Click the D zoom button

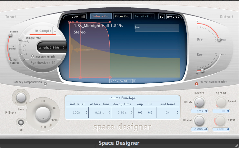point(134,81)
